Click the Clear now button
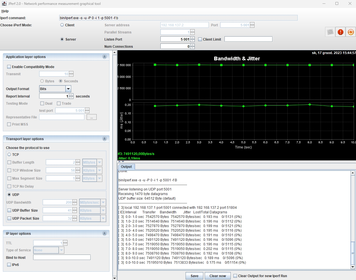The width and height of the screenshot is (356, 280). 218,276
